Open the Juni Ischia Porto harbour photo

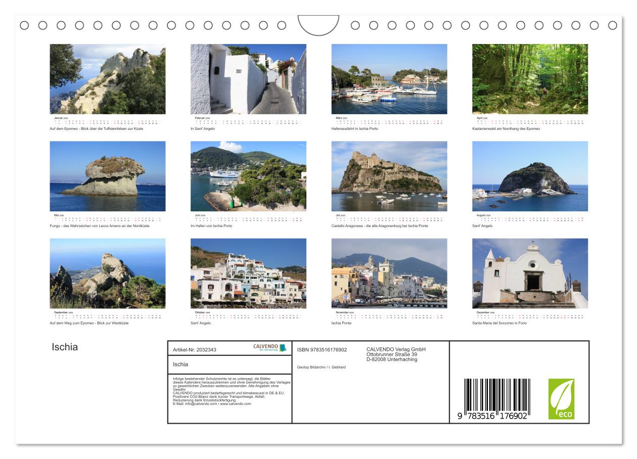pos(248,176)
